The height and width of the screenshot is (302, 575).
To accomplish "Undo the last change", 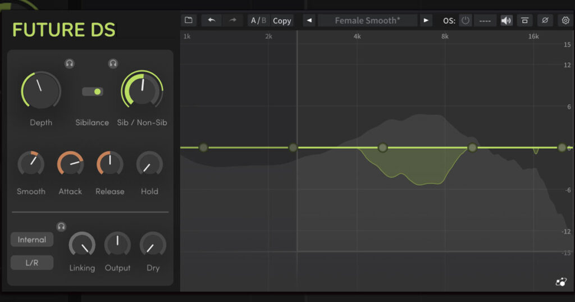I will (211, 20).
